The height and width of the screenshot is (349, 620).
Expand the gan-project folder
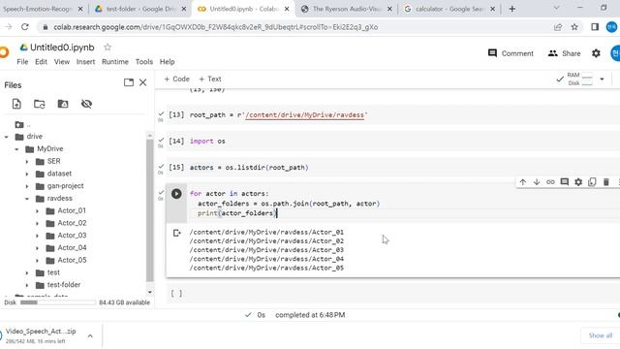27,186
